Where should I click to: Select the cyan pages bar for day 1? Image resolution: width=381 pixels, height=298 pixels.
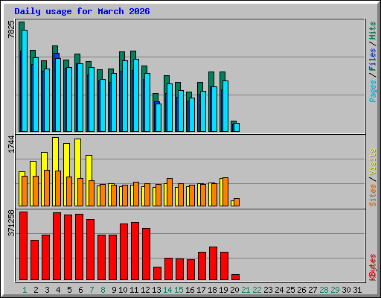(25, 80)
